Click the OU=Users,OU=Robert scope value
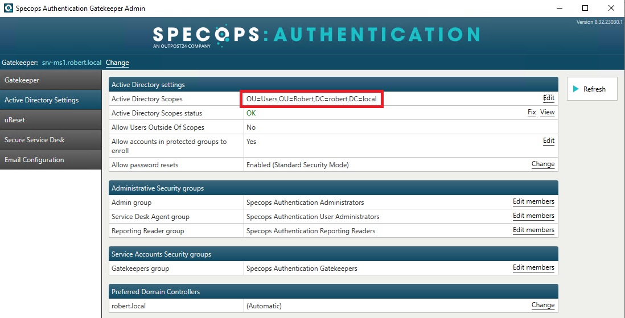 point(311,99)
